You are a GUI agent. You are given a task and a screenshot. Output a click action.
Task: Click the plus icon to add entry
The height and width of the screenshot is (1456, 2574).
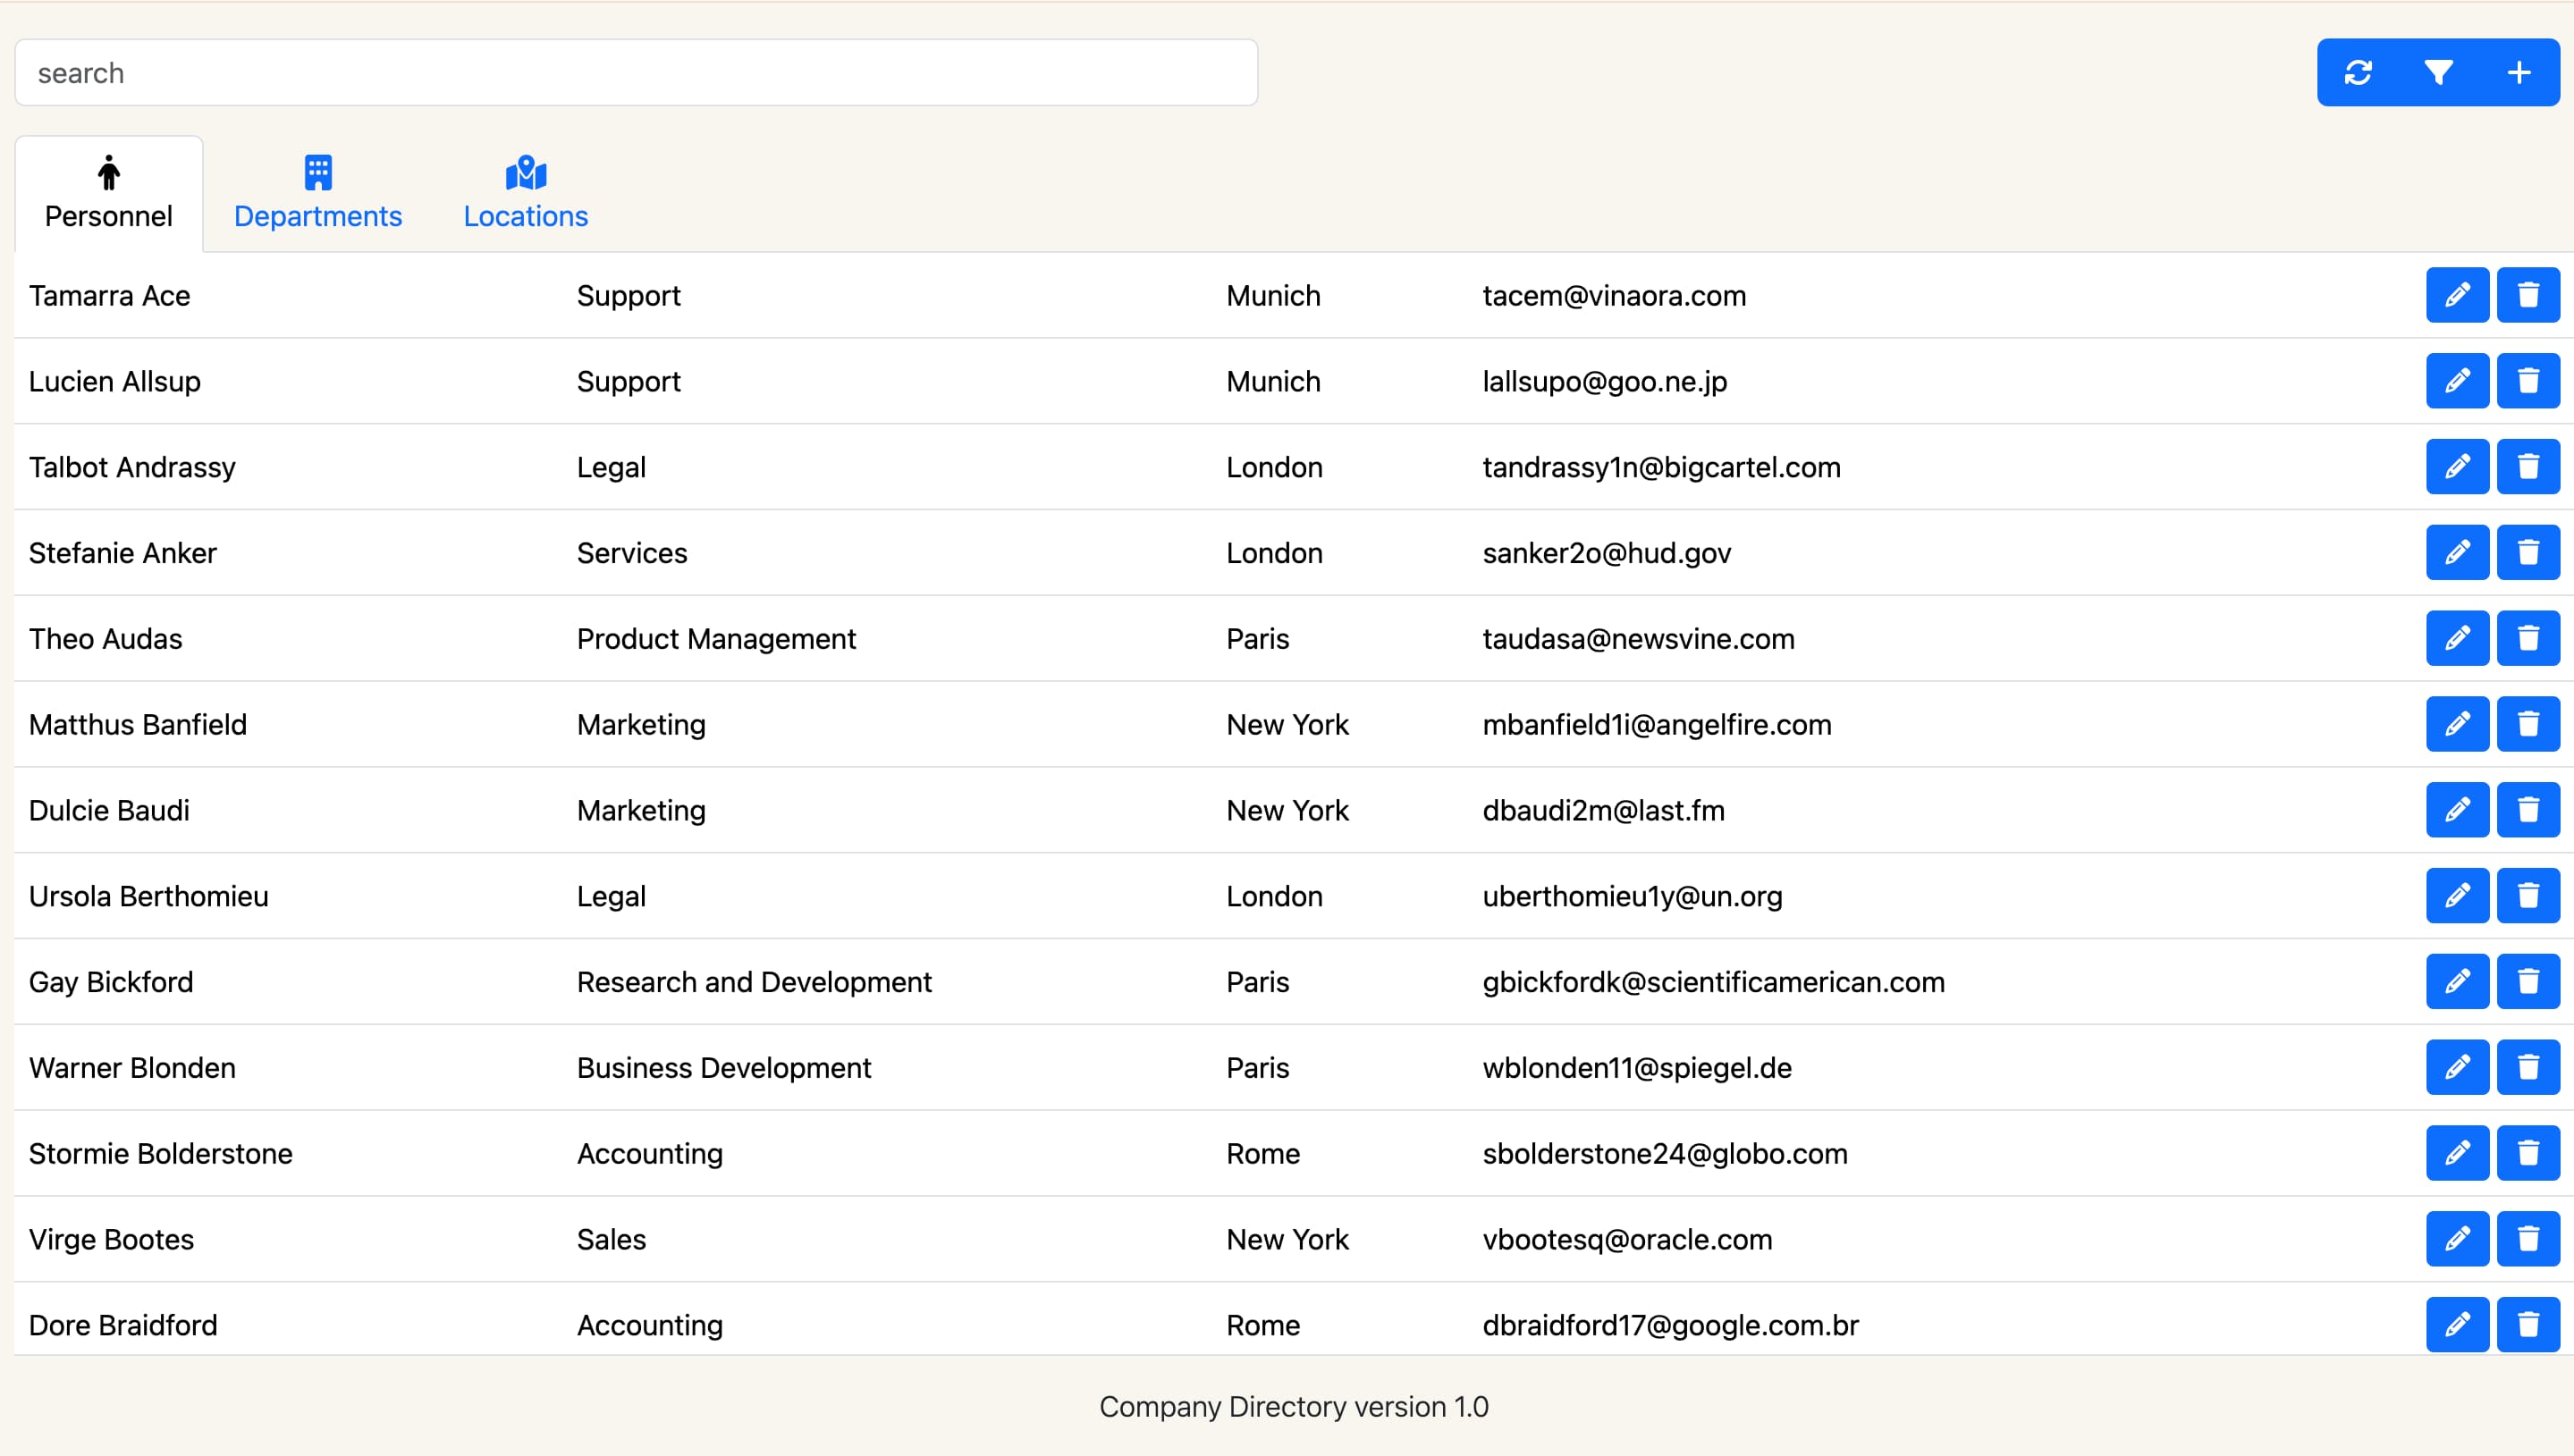click(x=2519, y=73)
